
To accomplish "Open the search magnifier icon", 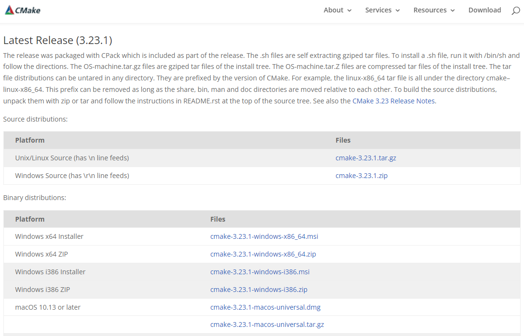I will point(516,11).
